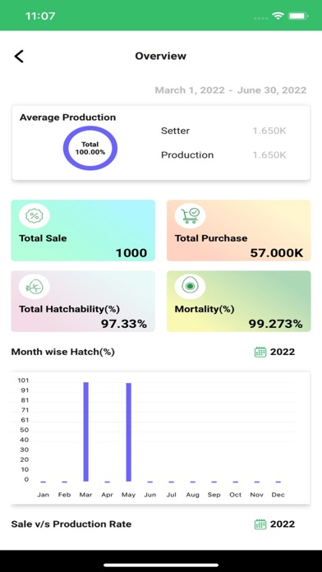This screenshot has width=322, height=572.
Task: Tap the Overview page title
Action: (x=161, y=56)
